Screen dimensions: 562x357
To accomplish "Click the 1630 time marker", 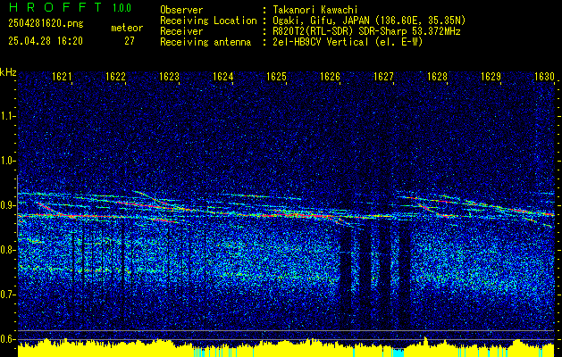I will tap(544, 77).
